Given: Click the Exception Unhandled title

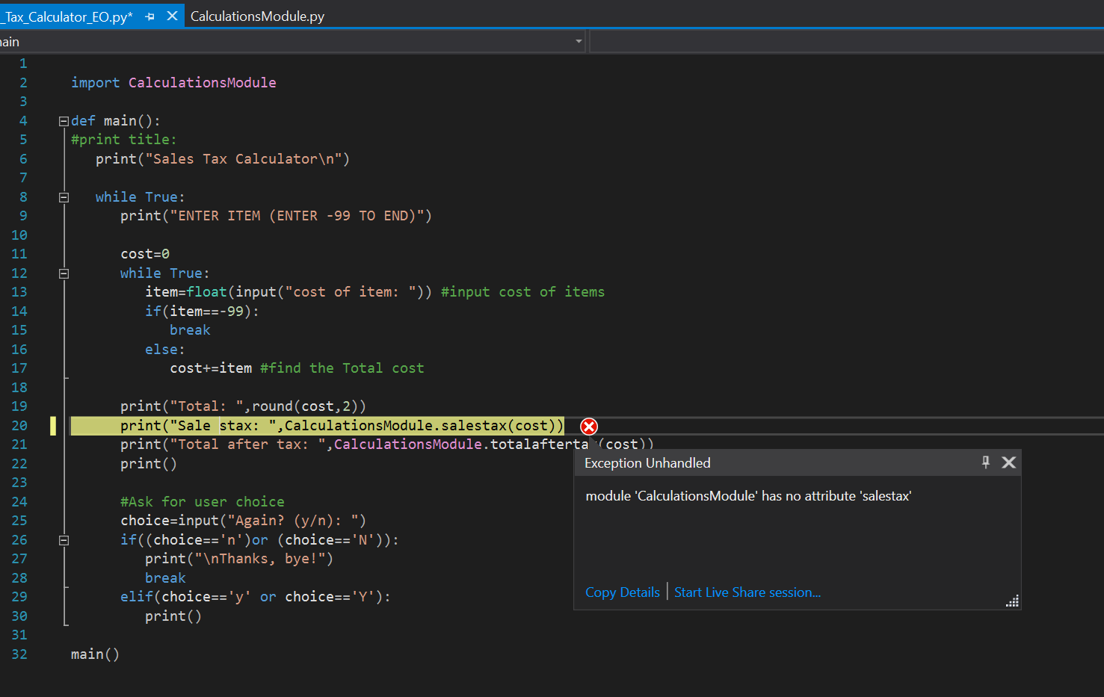Looking at the screenshot, I should [x=647, y=463].
